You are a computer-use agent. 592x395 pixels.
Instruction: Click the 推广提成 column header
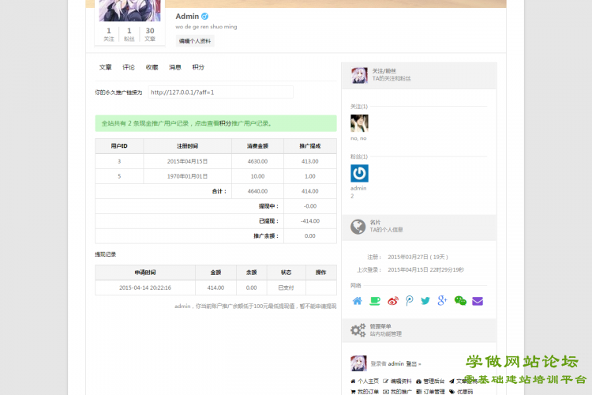(310, 146)
